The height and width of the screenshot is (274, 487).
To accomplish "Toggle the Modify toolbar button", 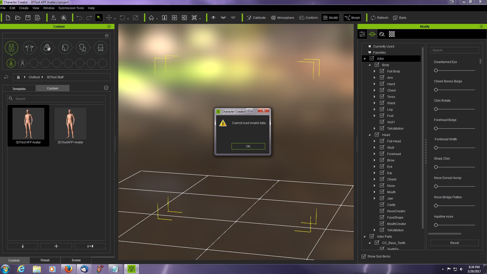I will 330,18.
